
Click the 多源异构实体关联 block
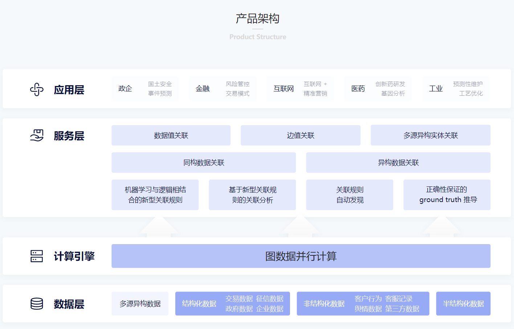[x=431, y=135]
